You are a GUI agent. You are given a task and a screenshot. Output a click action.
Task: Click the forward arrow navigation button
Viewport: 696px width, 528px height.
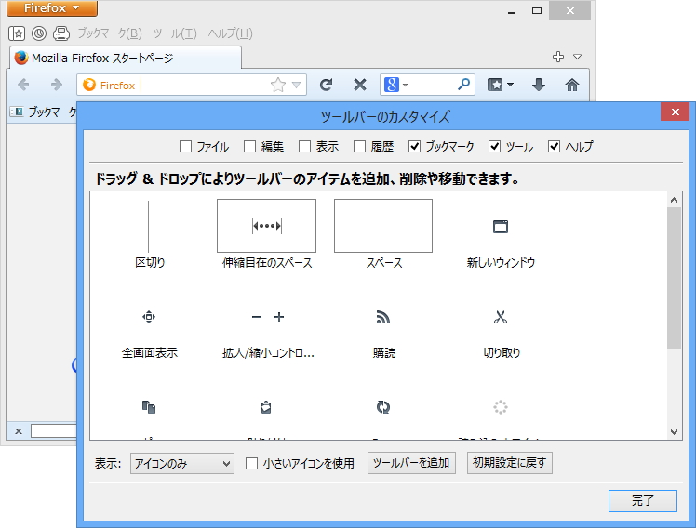coord(57,85)
